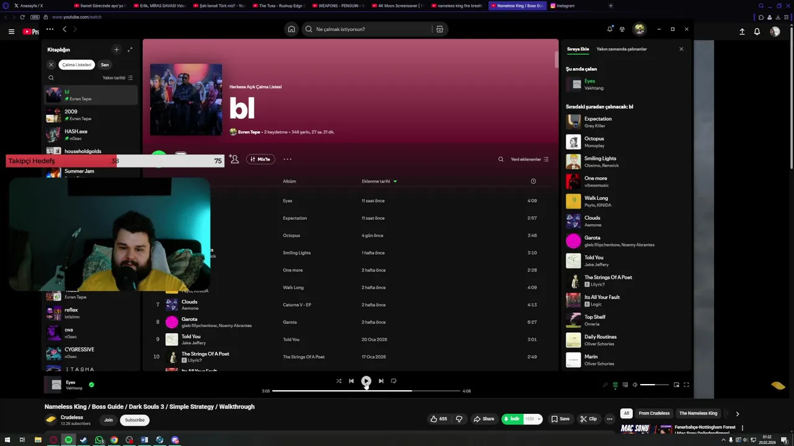The height and width of the screenshot is (446, 794).
Task: Open the 1080 quality dropdown next to İndir
Action: pyautogui.click(x=533, y=419)
